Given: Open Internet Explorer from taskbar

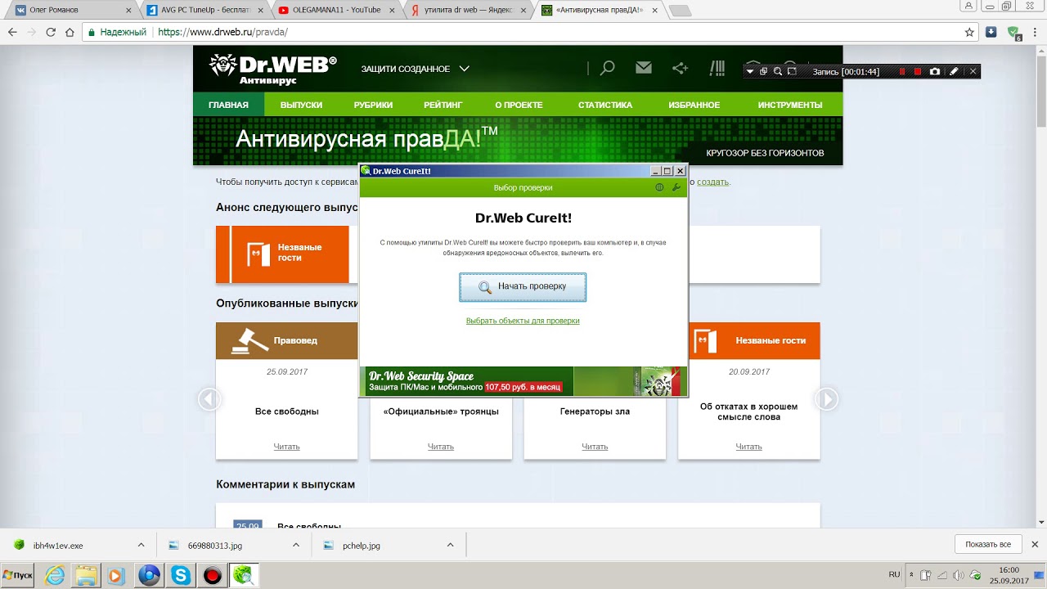Looking at the screenshot, I should pos(55,576).
